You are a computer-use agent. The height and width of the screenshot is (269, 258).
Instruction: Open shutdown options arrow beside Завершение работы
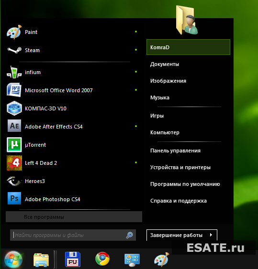point(211,235)
